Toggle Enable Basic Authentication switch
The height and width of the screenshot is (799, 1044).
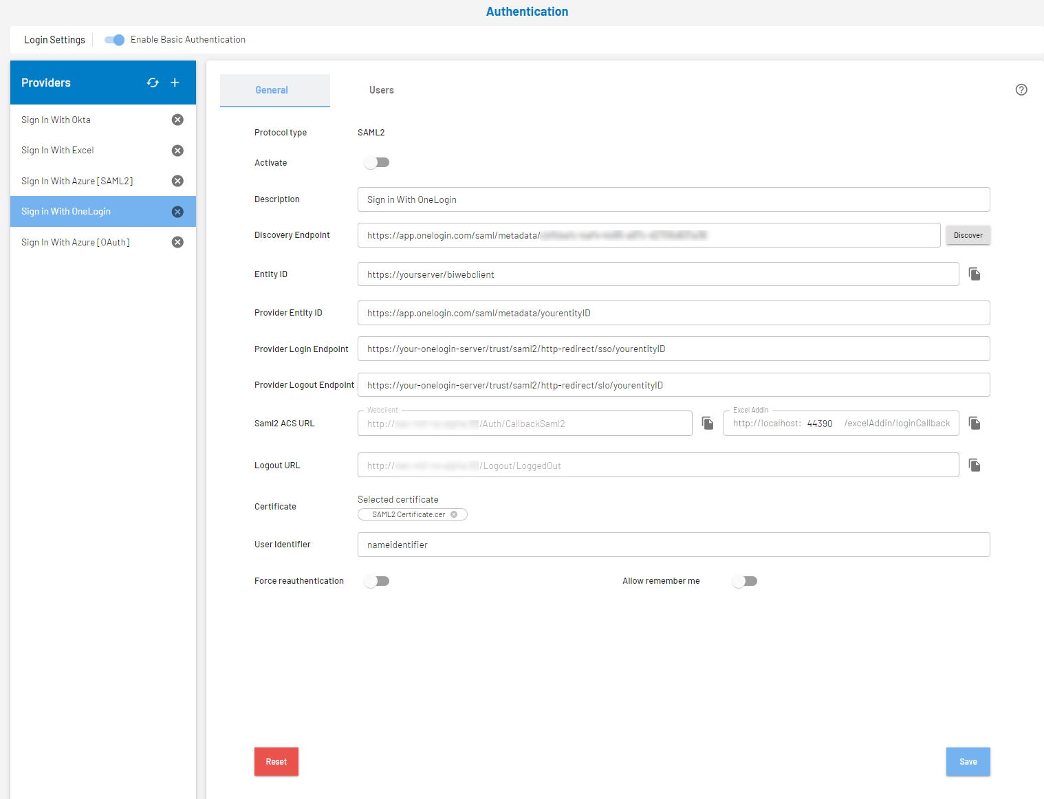pyautogui.click(x=114, y=40)
